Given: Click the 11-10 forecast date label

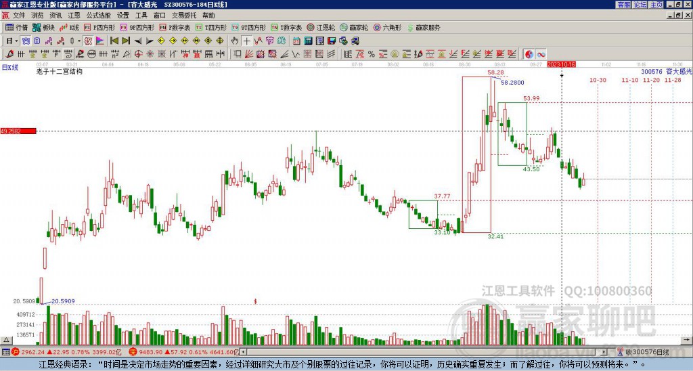Looking at the screenshot, I should click(630, 80).
